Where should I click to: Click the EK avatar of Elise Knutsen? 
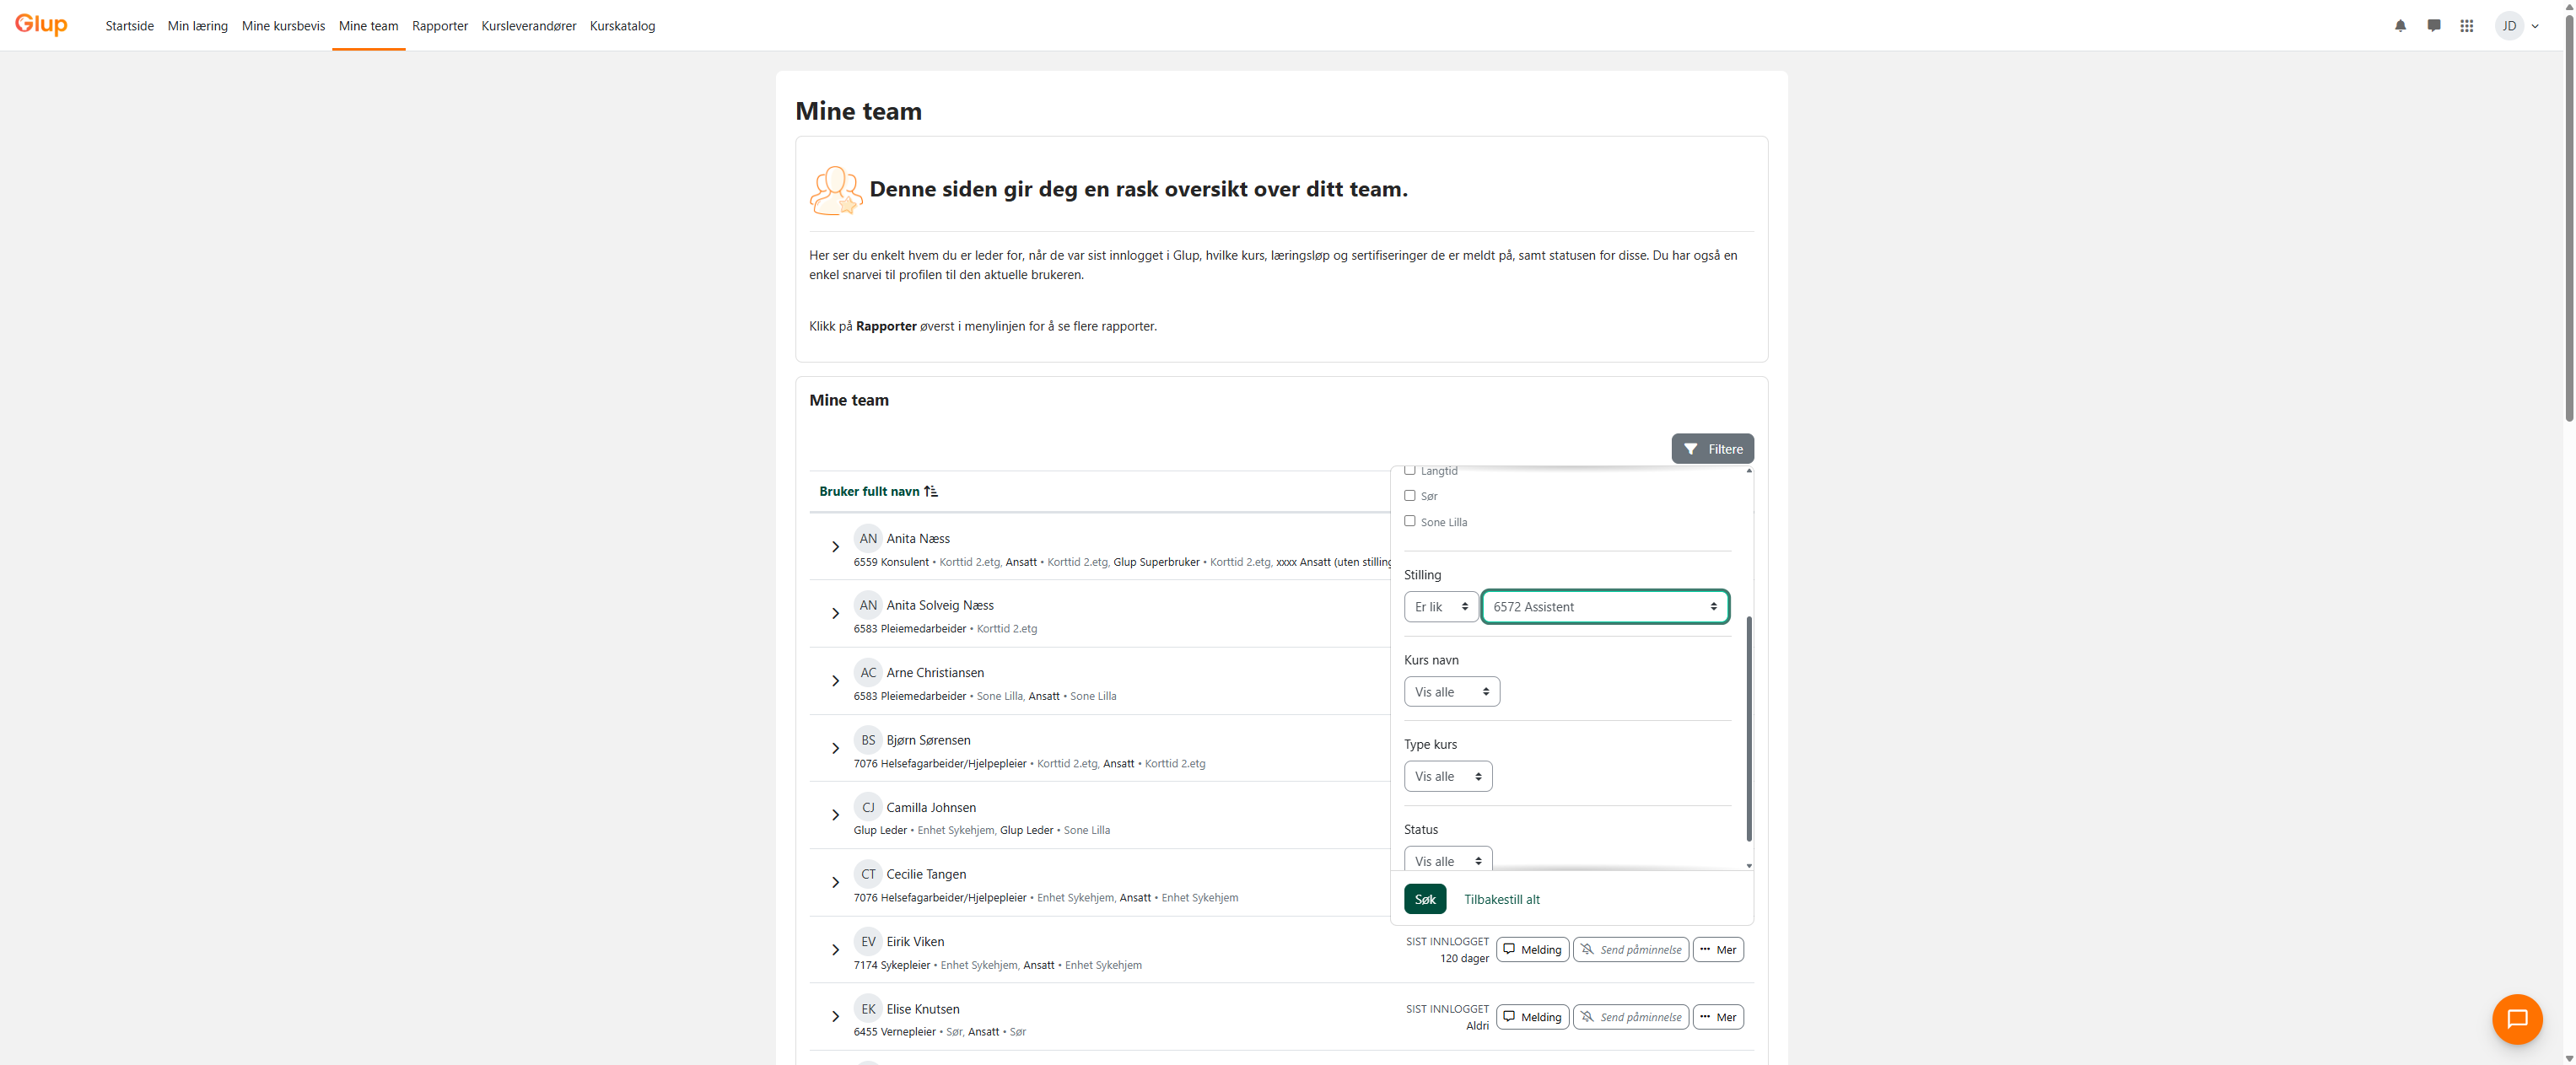click(868, 1009)
